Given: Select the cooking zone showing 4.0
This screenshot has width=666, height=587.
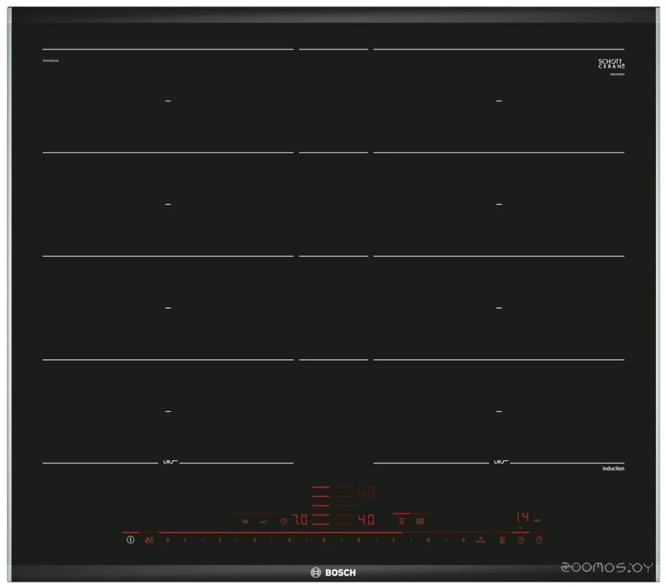Looking at the screenshot, I should click(x=366, y=520).
